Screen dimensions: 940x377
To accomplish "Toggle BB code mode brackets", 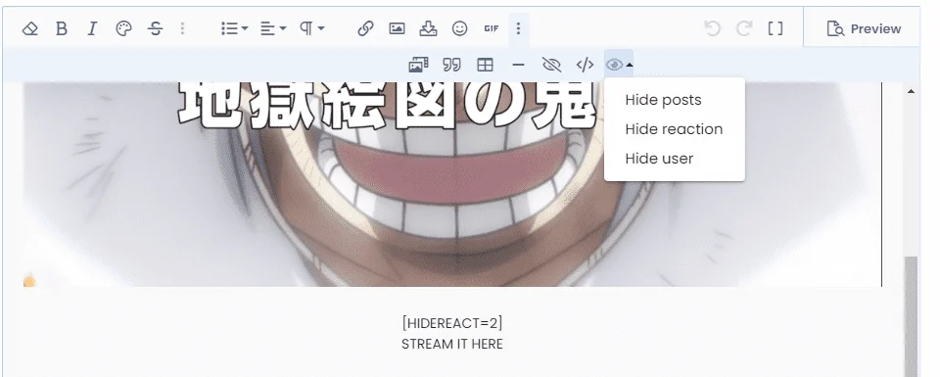I will pos(775,28).
